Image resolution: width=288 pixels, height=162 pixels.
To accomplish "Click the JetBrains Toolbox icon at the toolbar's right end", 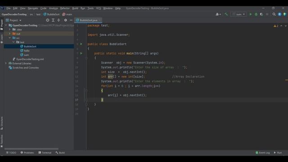I will click(x=285, y=14).
